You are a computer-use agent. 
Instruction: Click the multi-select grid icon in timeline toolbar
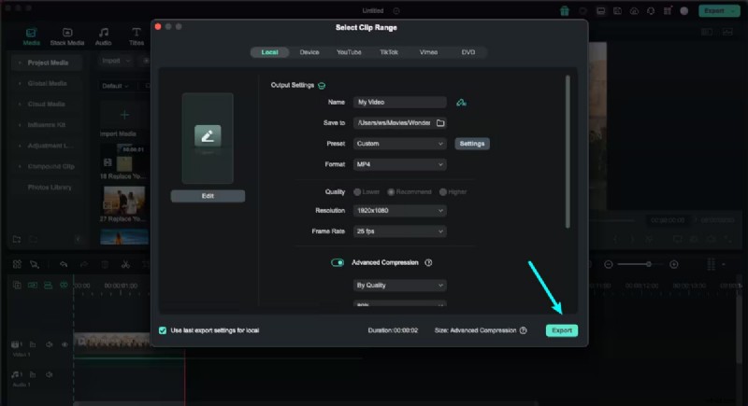point(17,264)
